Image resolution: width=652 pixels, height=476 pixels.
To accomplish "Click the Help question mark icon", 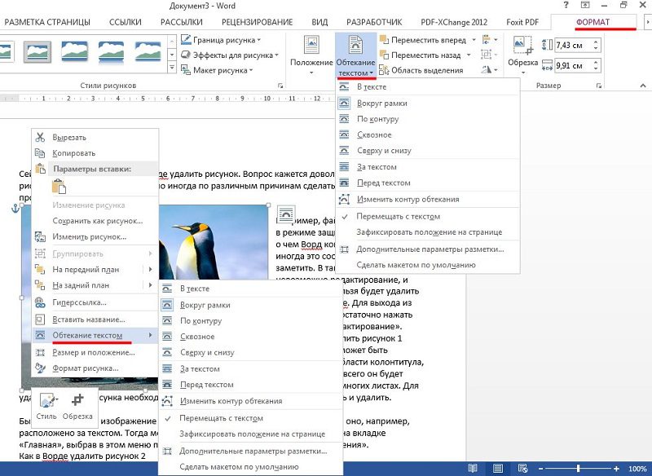I will [x=566, y=6].
